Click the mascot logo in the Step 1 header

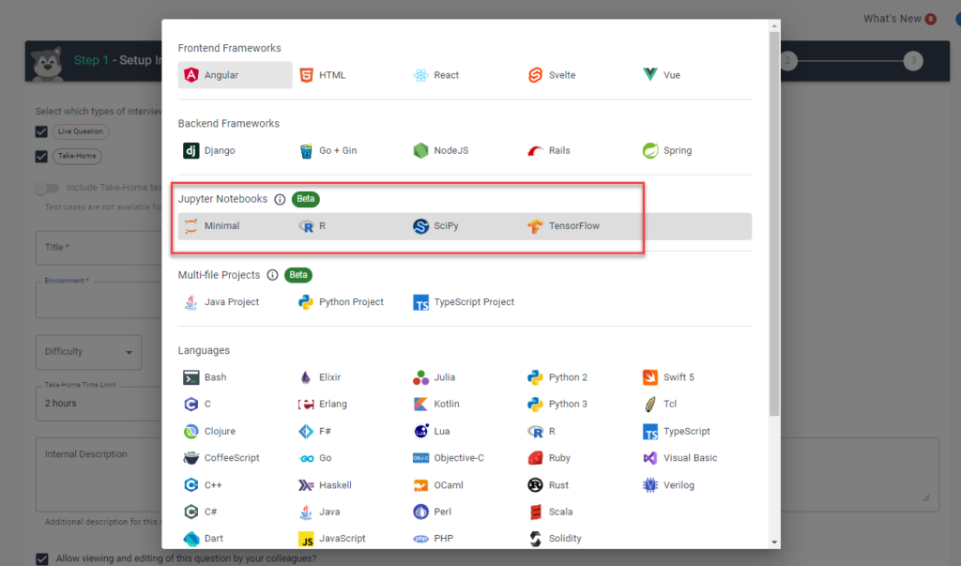point(48,63)
